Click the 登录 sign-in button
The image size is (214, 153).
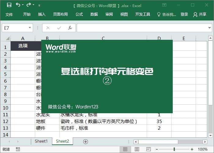pos(184,14)
